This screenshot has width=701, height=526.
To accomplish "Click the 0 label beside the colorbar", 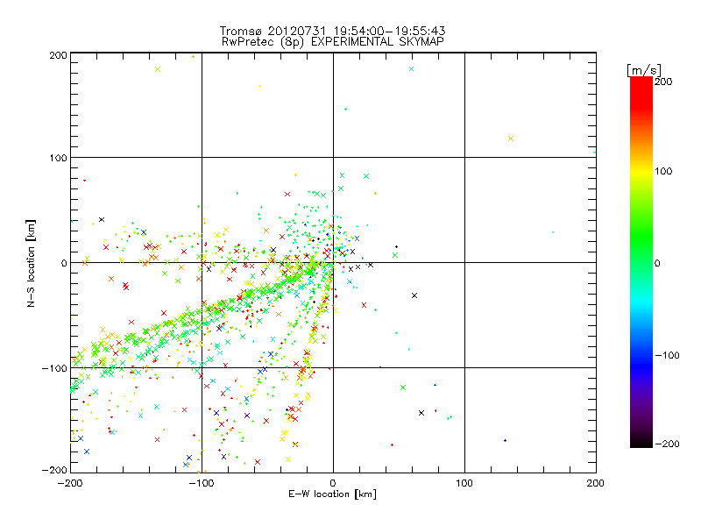I will tap(657, 263).
